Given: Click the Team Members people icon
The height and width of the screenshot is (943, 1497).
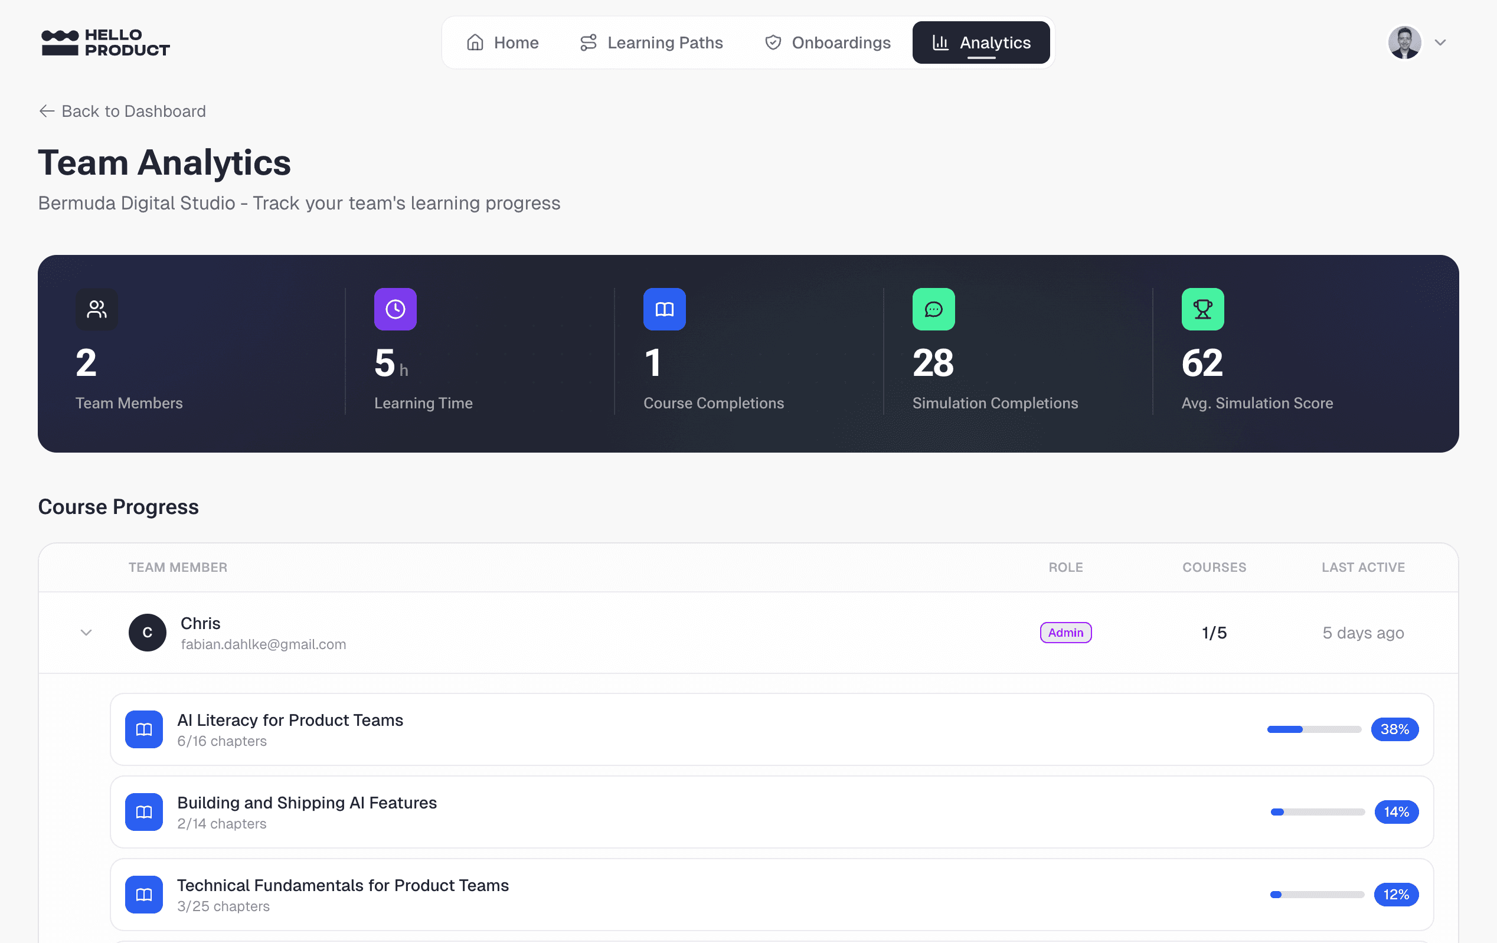Looking at the screenshot, I should (96, 309).
